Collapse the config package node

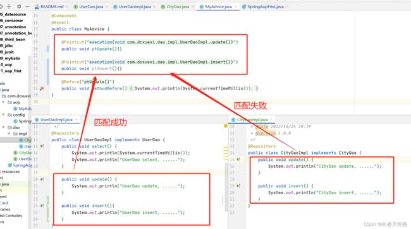3,115
